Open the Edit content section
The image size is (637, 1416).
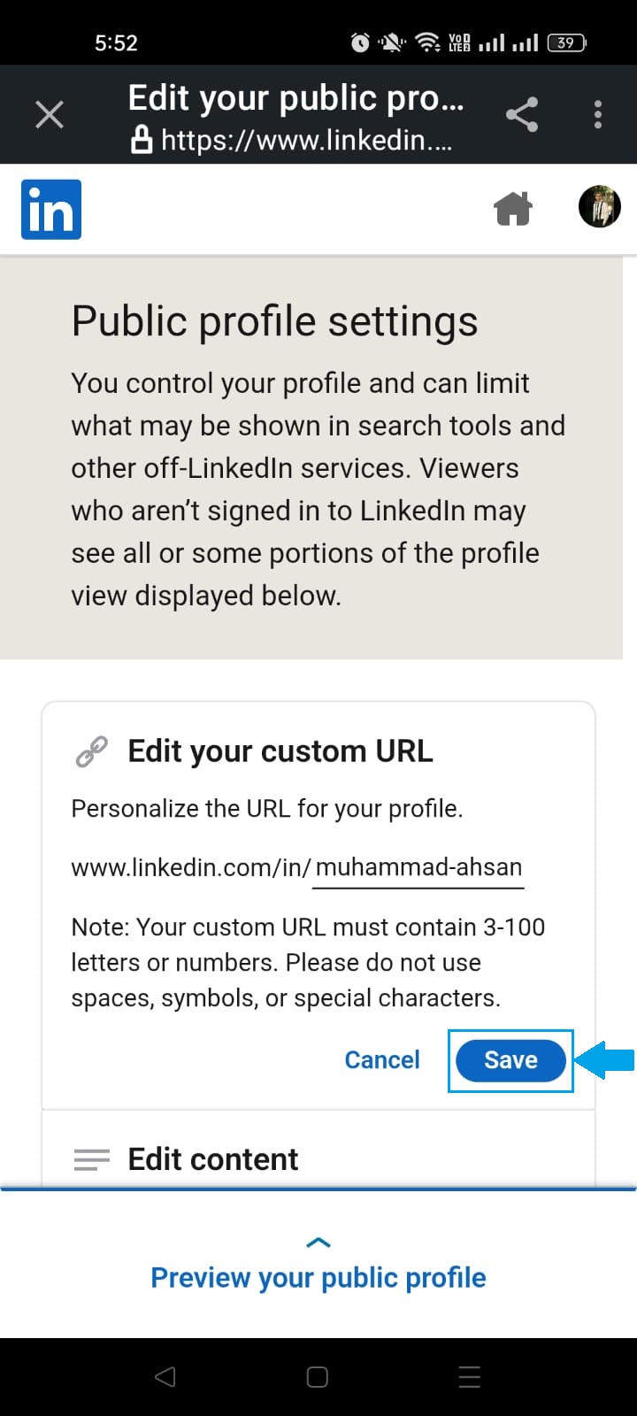[x=212, y=1159]
